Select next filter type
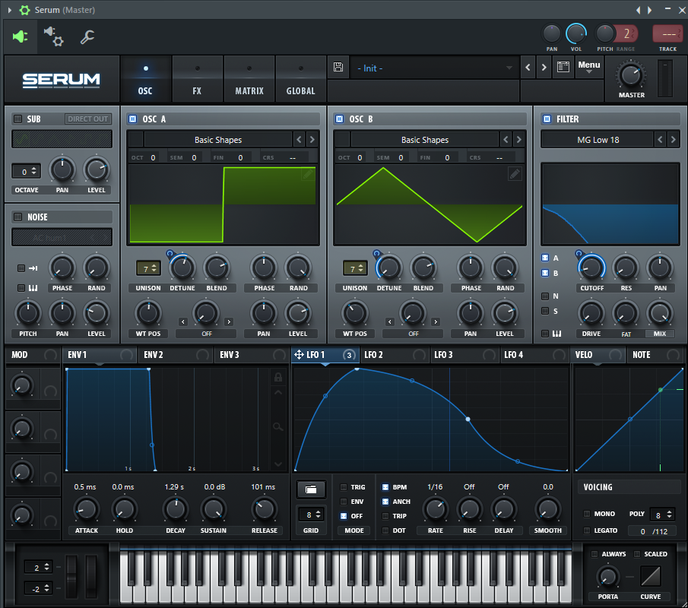The image size is (688, 608). [673, 140]
